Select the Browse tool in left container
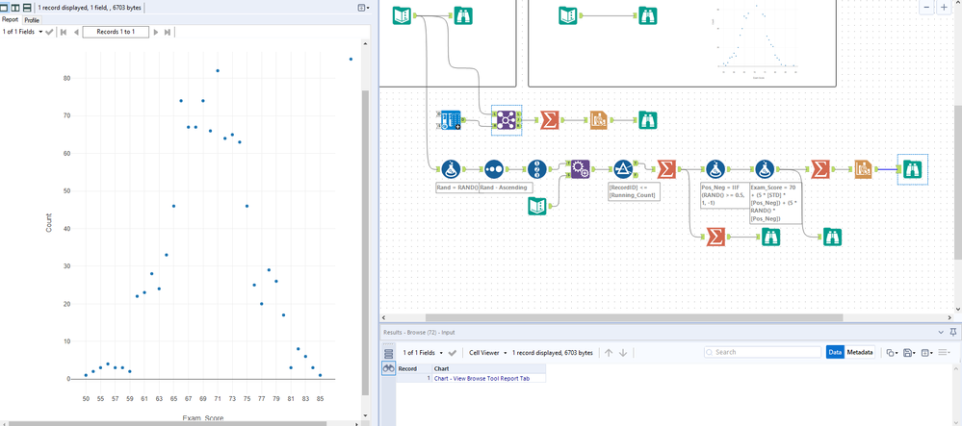 pos(464,15)
